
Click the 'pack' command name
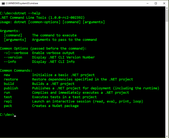(8, 106)
